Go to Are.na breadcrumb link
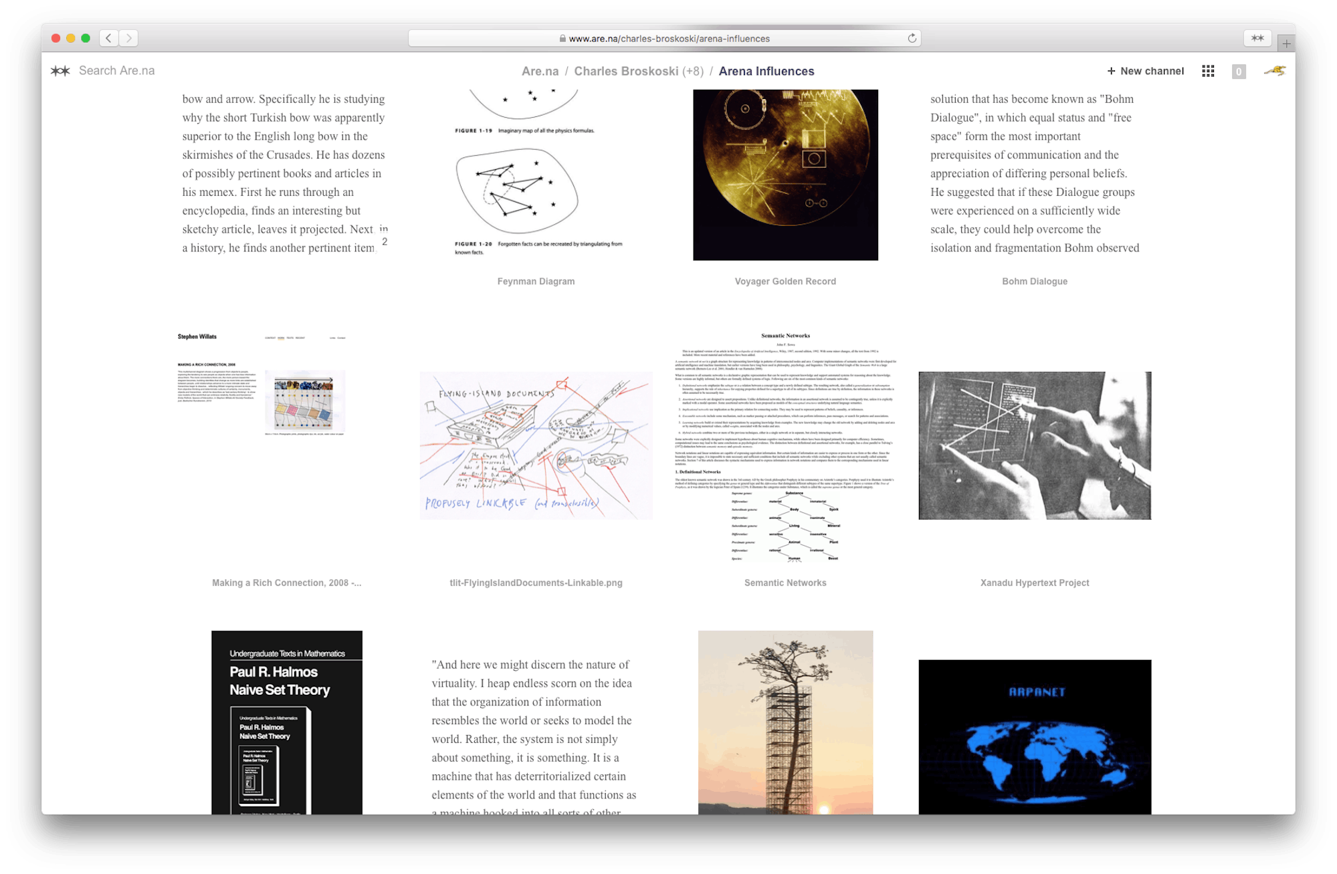 [x=540, y=71]
